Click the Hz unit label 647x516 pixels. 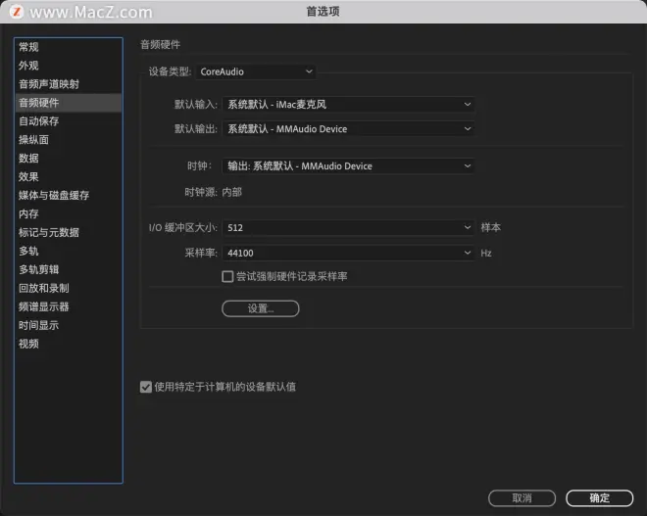point(486,253)
